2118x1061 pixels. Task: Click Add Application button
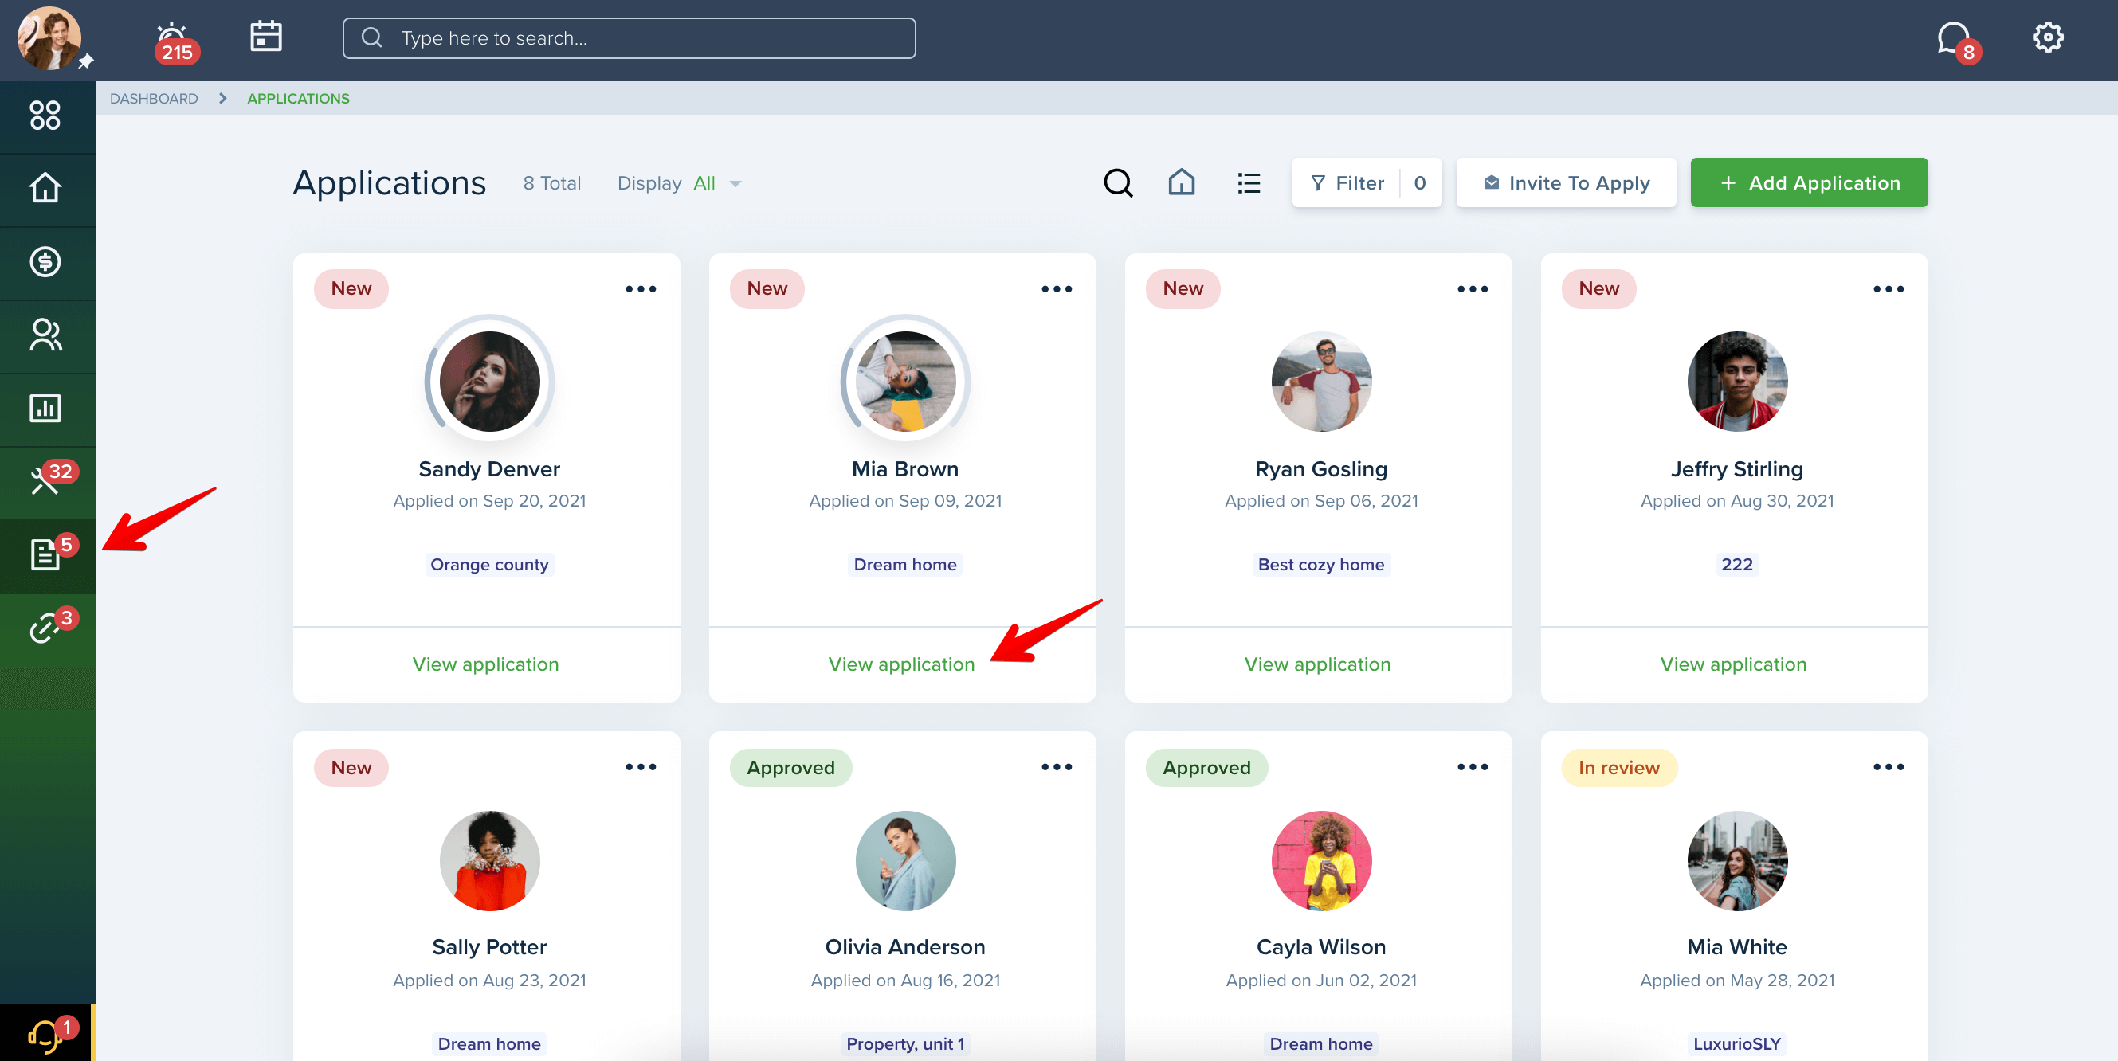(1809, 182)
